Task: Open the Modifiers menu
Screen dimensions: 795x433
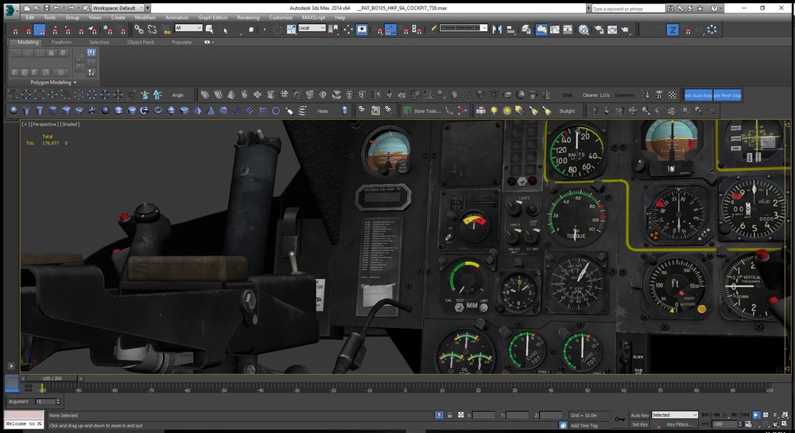Action: [145, 17]
